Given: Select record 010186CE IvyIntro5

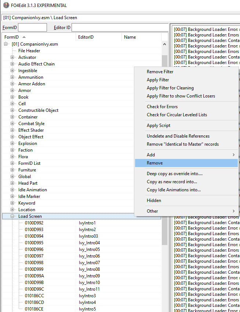Looking at the screenshot, I should [81, 309].
